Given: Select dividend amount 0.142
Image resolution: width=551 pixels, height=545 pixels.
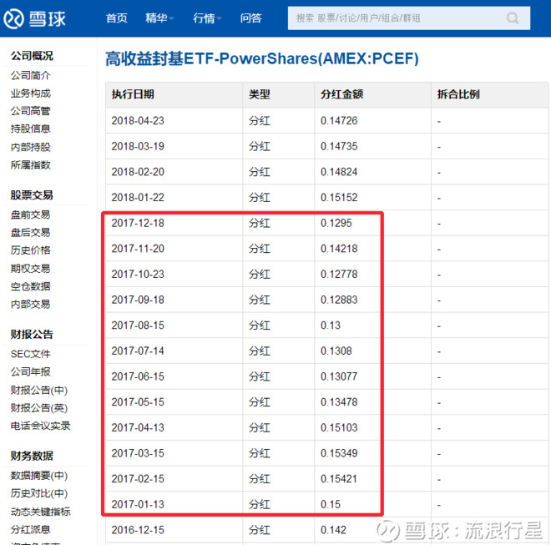Looking at the screenshot, I should [333, 530].
